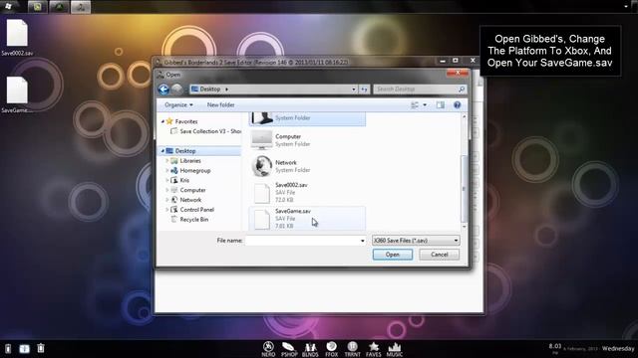
Task: Open the address bar history dropdown
Action: tap(354, 89)
